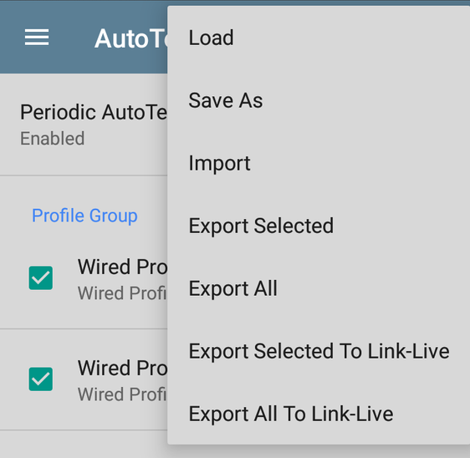Select the Profile Group header

point(84,216)
